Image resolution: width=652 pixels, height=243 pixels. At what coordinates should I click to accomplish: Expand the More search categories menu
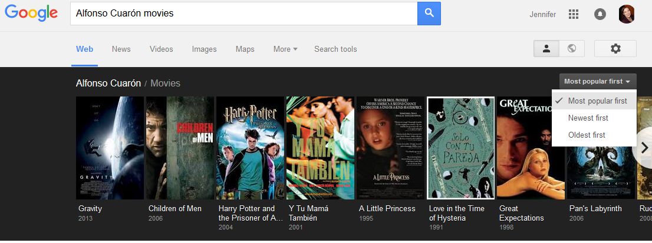point(285,49)
